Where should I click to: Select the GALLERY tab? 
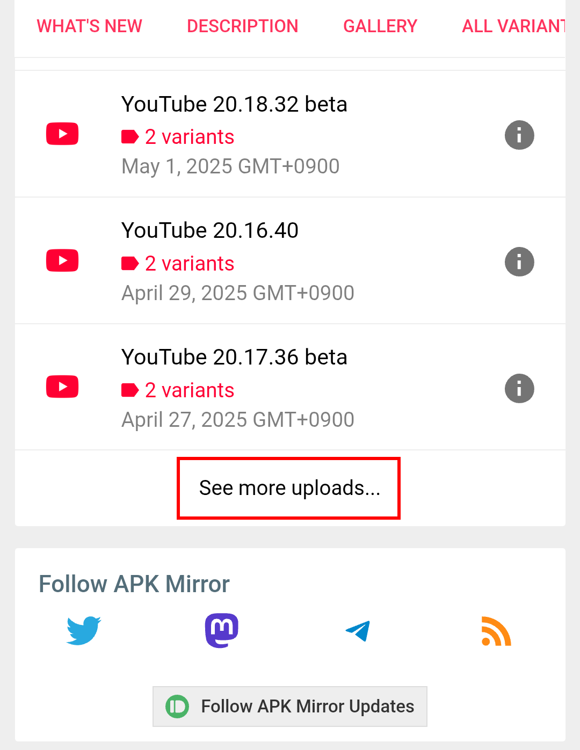[x=380, y=26]
